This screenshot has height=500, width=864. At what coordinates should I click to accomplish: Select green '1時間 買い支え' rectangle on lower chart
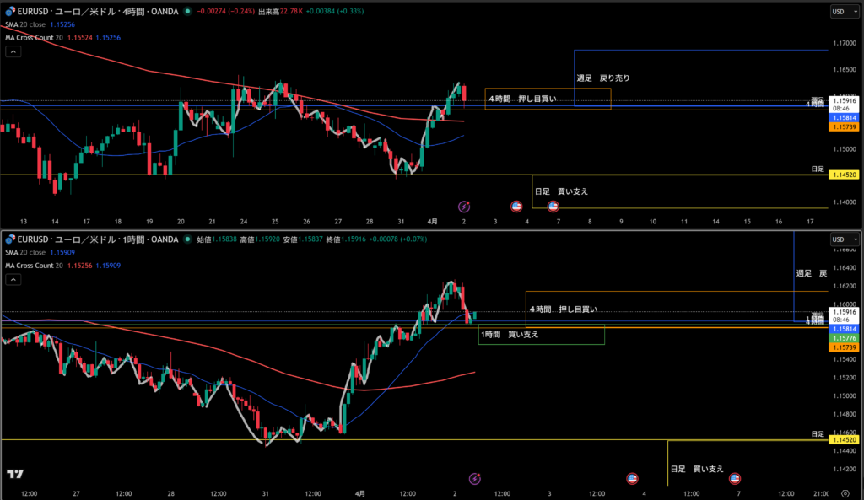[541, 336]
